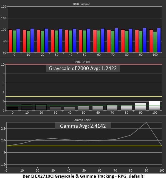Click the x-axis label 30 in DeltaE chart

tap(55, 113)
